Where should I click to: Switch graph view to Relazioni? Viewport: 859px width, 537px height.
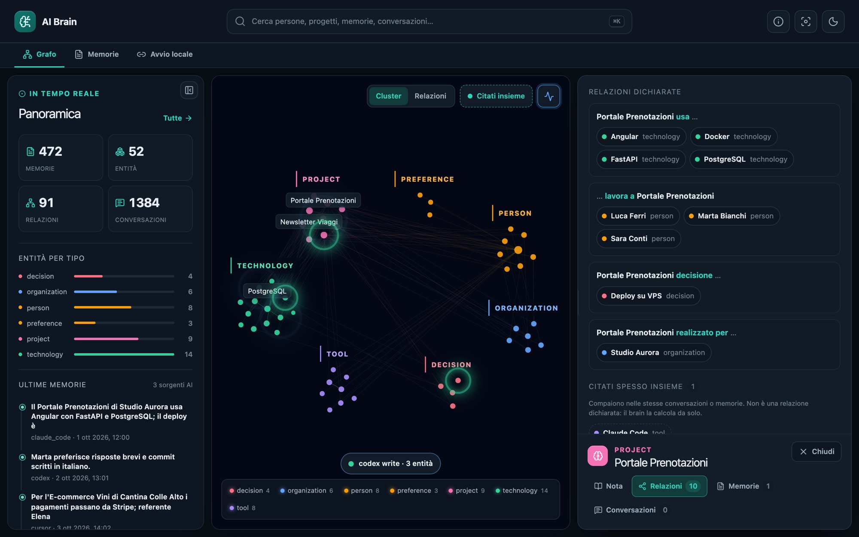point(430,96)
